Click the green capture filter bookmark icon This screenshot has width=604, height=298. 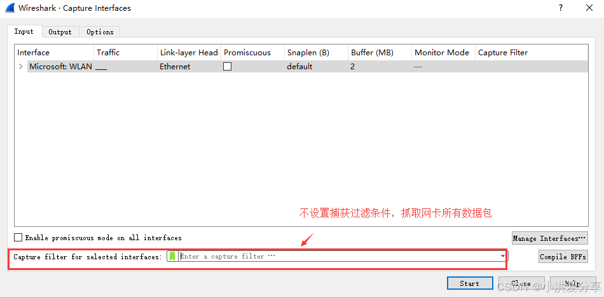tap(172, 257)
